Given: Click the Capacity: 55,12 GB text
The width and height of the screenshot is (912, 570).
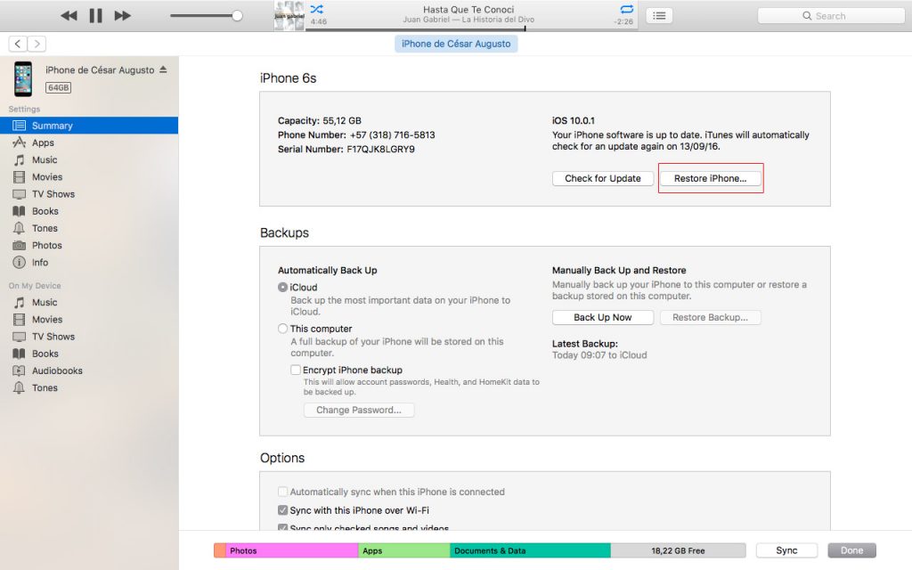Looking at the screenshot, I should pyautogui.click(x=320, y=121).
